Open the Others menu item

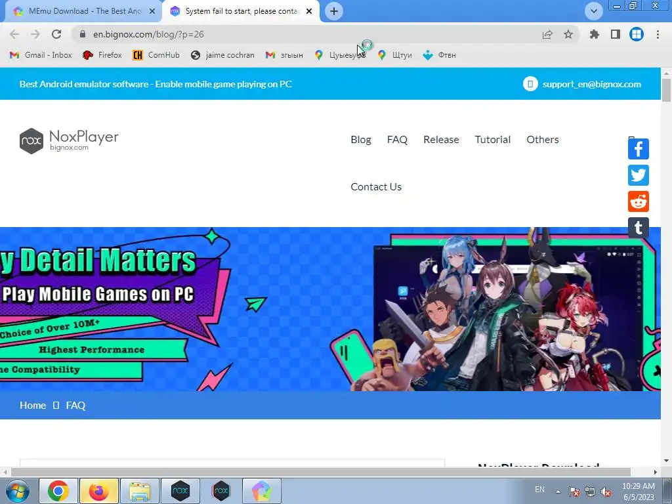[543, 140]
